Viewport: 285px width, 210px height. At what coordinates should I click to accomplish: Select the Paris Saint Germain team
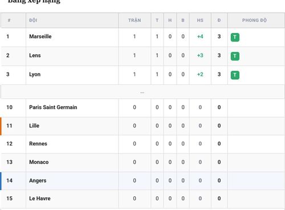(53, 107)
